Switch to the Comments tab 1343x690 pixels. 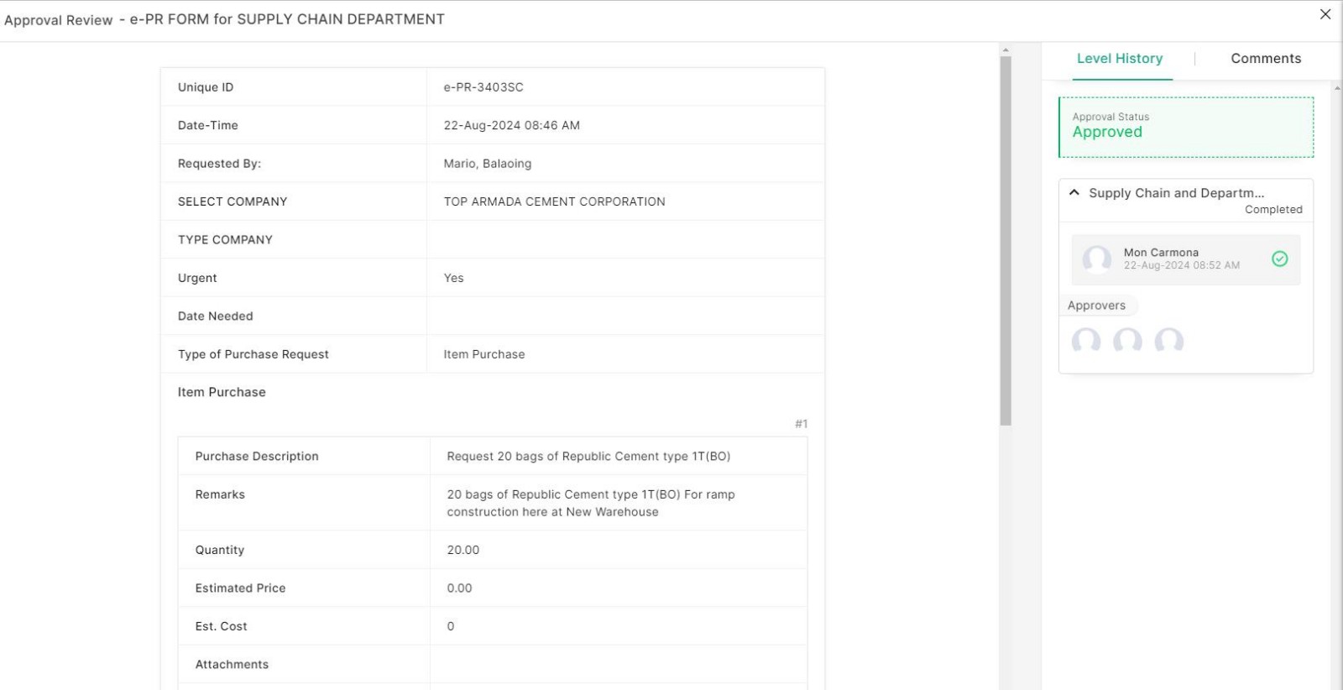click(1265, 59)
